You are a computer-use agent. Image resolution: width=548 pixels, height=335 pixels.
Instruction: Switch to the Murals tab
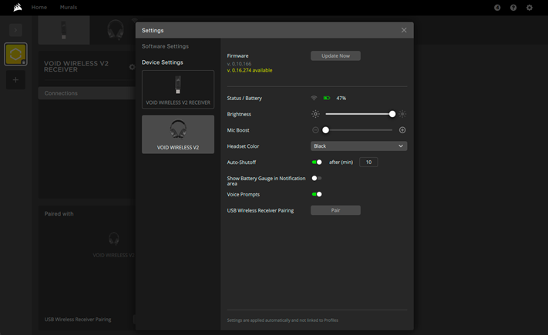(69, 8)
